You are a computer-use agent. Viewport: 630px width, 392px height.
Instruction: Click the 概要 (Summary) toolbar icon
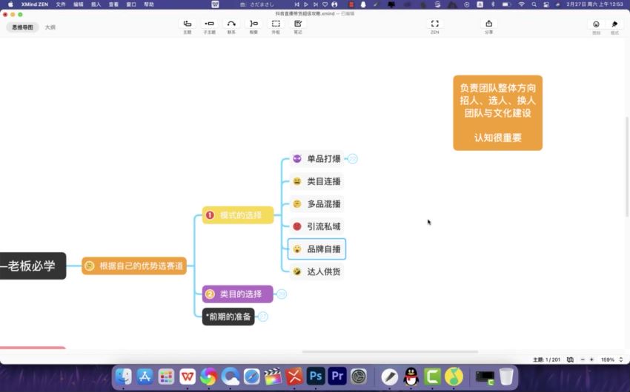[x=253, y=24]
